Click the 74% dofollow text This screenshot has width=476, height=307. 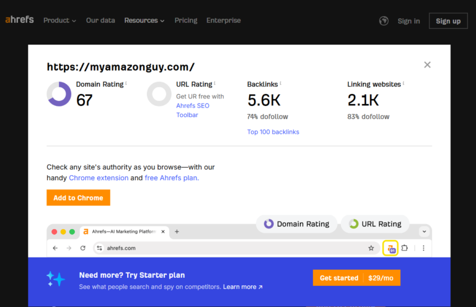[268, 117]
